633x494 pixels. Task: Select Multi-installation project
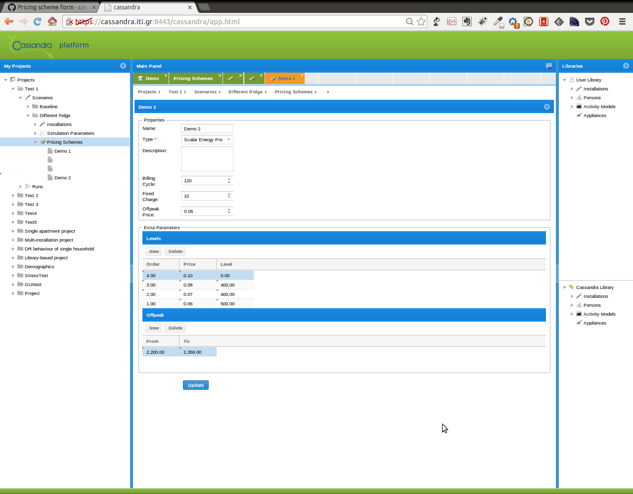[49, 240]
